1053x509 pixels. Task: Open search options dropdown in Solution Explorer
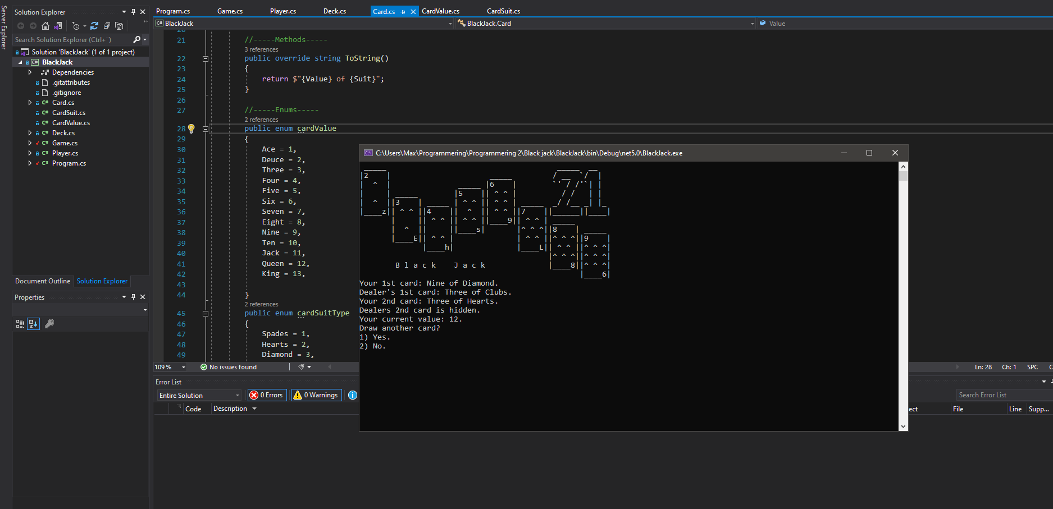click(x=145, y=39)
